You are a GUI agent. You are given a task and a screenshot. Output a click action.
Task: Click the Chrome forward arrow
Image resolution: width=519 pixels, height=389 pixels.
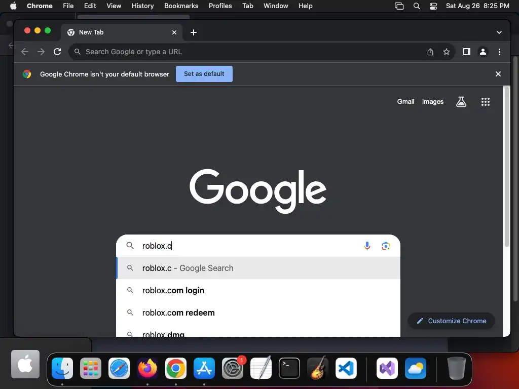coord(41,52)
